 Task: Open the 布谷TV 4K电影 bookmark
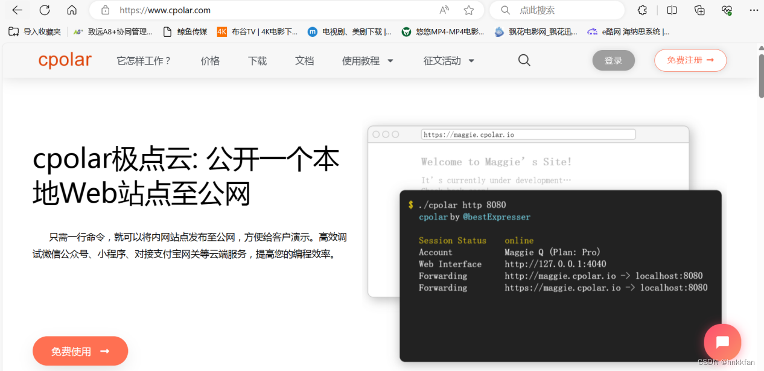pyautogui.click(x=258, y=31)
